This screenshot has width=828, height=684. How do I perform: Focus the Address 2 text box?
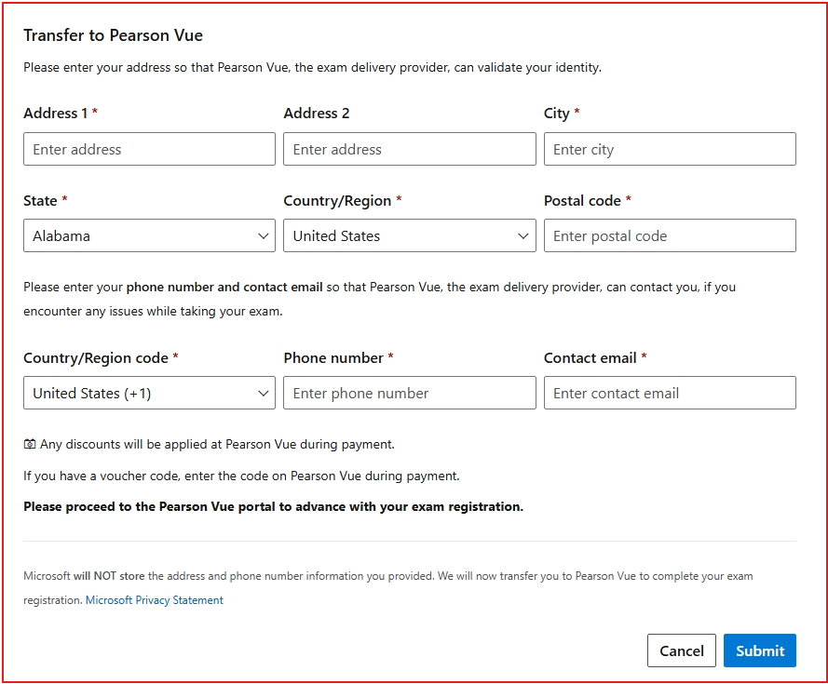pos(410,149)
